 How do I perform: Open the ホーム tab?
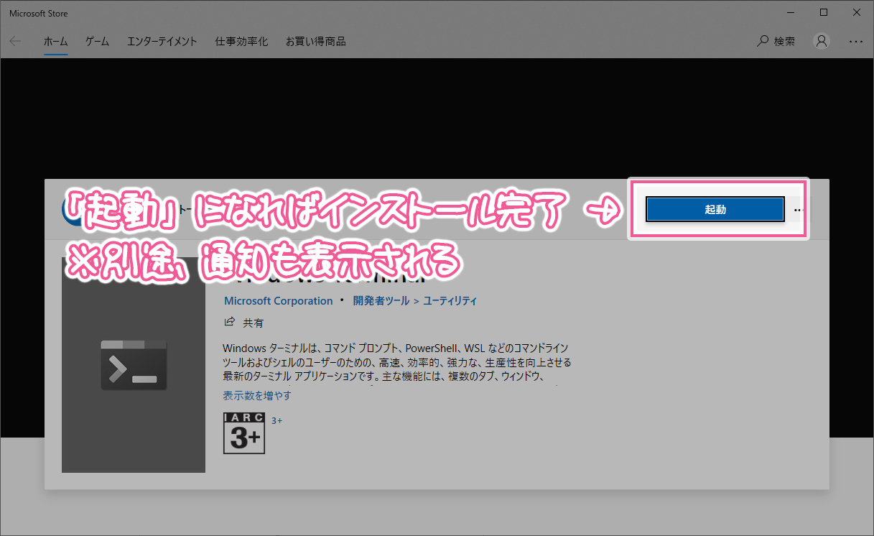pyautogui.click(x=55, y=42)
